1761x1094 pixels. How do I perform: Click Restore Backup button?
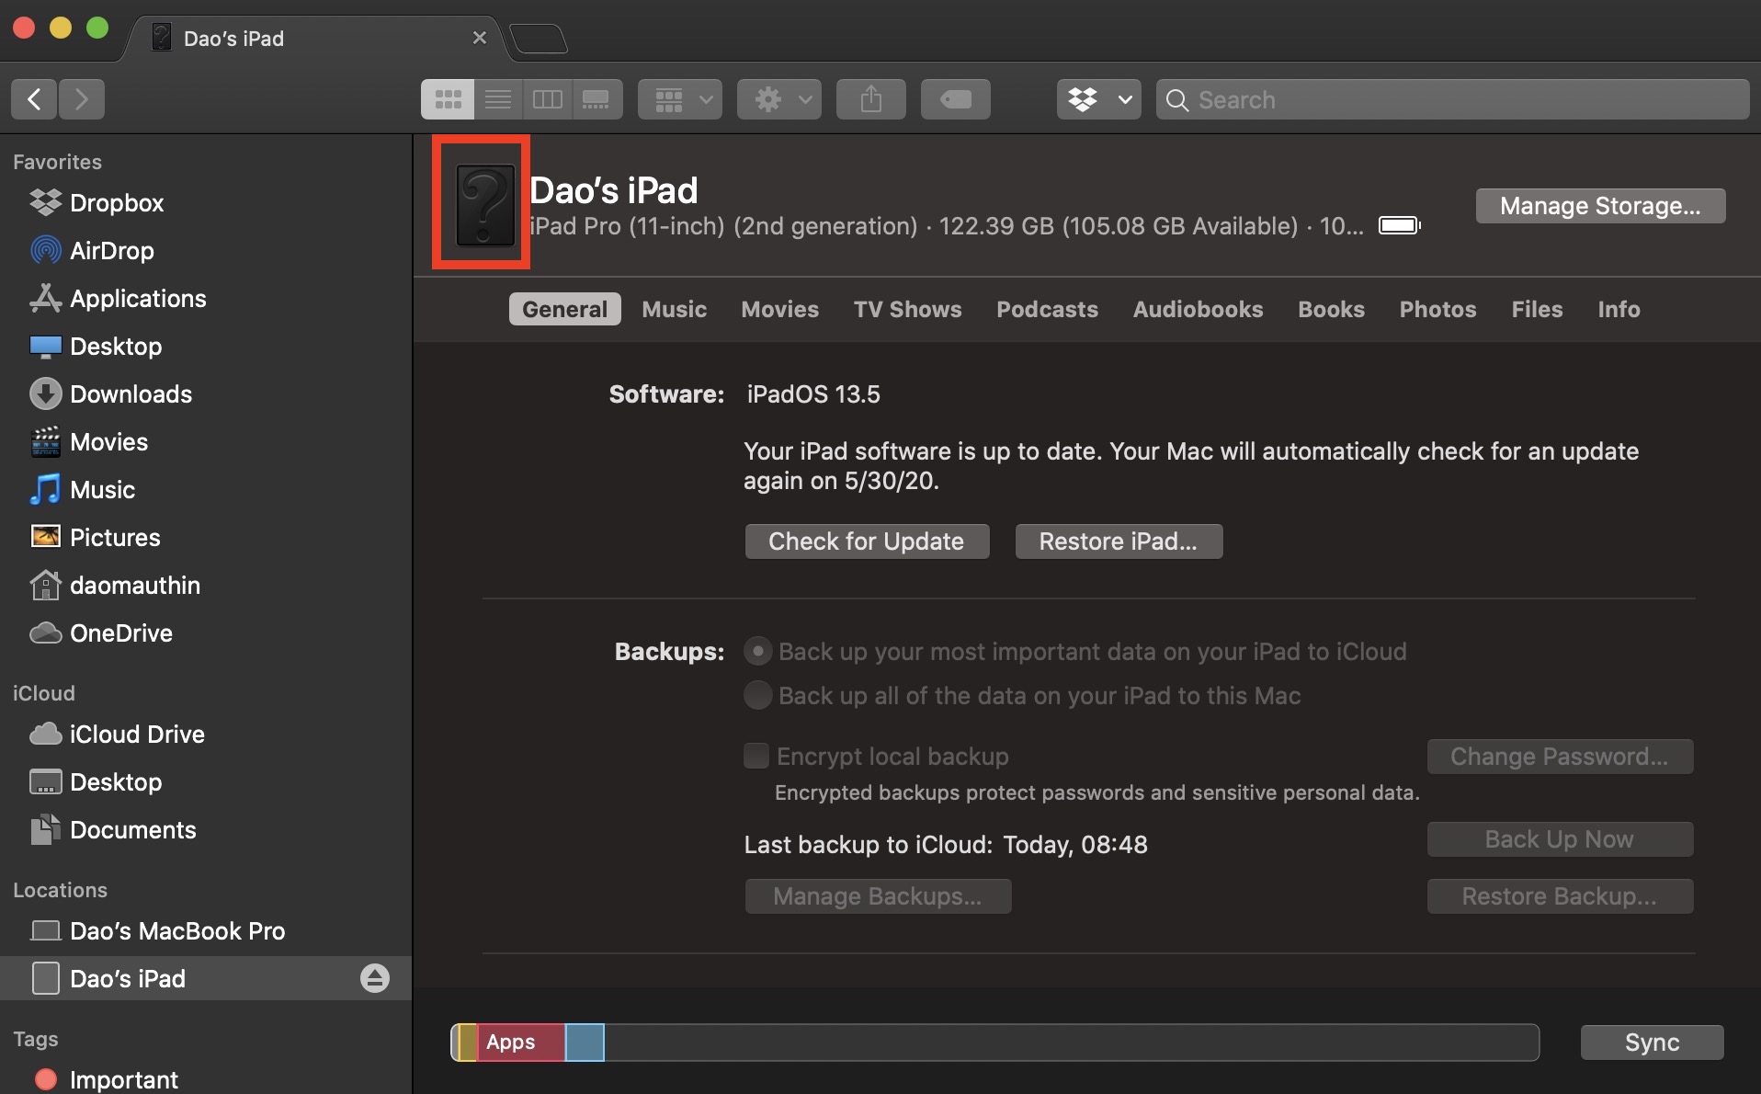(1560, 896)
